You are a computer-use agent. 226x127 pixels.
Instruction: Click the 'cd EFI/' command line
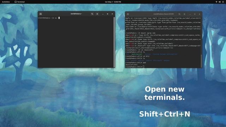pyautogui.click(x=137, y=56)
